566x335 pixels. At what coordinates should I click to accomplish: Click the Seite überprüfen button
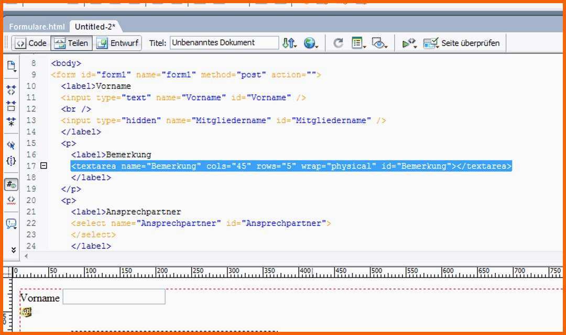coord(462,43)
